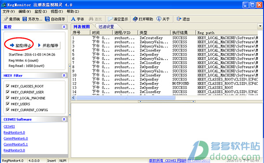This screenshot has height=163, width=264.
Task: Open CommMonitor6.0 link
Action: click(x=16, y=138)
